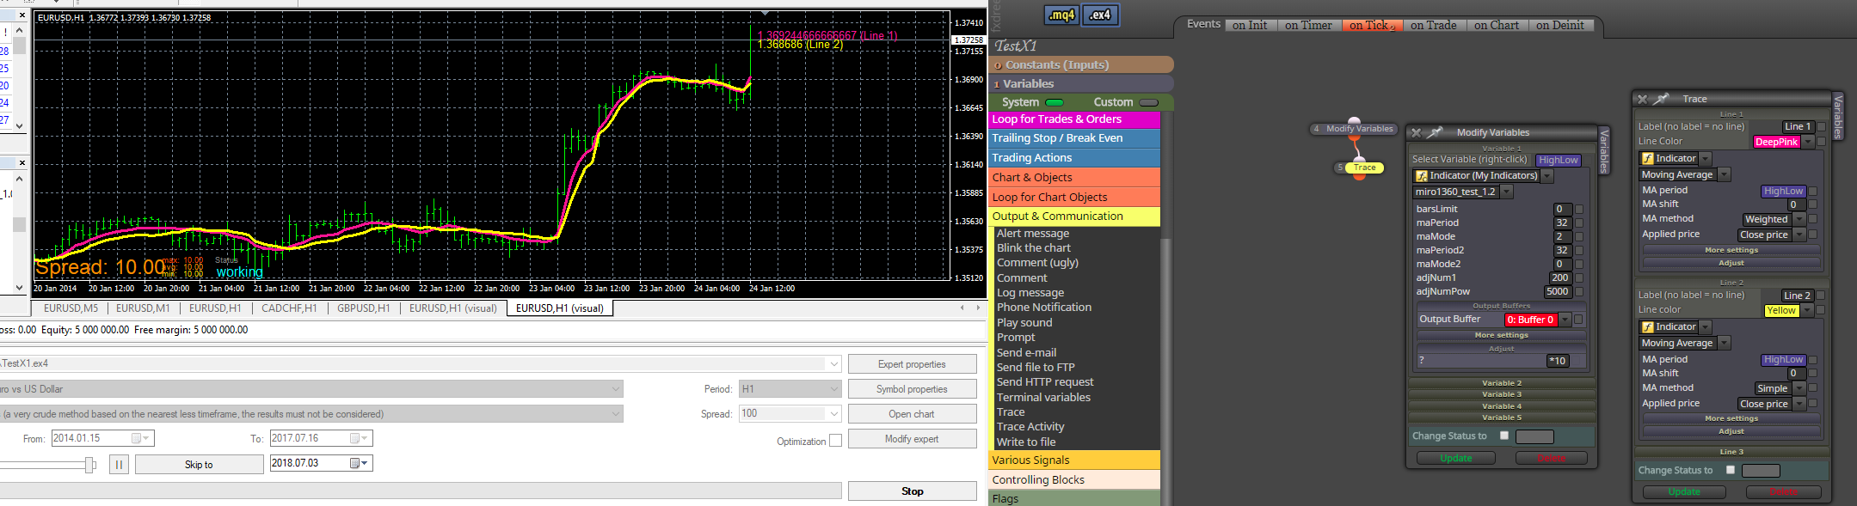
Task: Check the adjNumPow parameter checkbox
Action: point(1579,292)
